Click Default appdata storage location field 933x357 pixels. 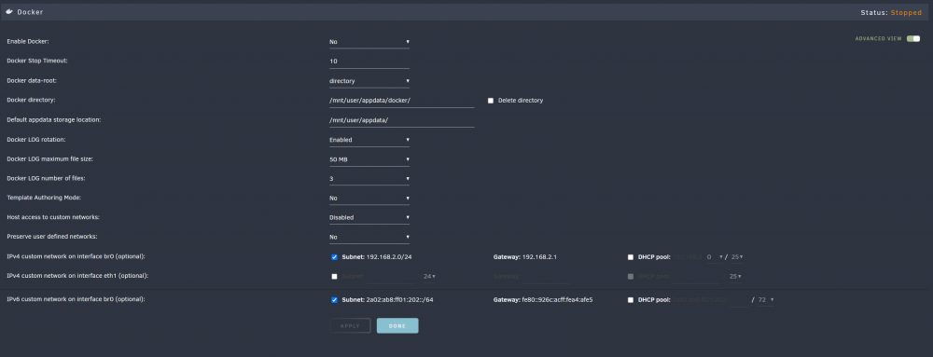coord(401,120)
